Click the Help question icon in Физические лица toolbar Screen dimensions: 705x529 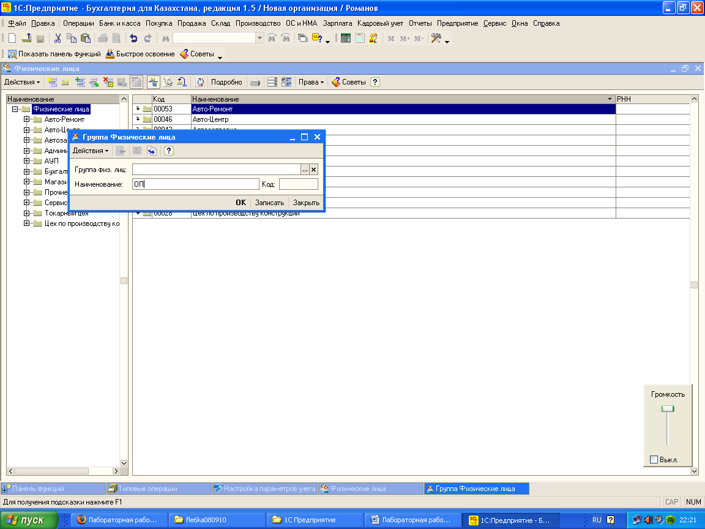375,82
